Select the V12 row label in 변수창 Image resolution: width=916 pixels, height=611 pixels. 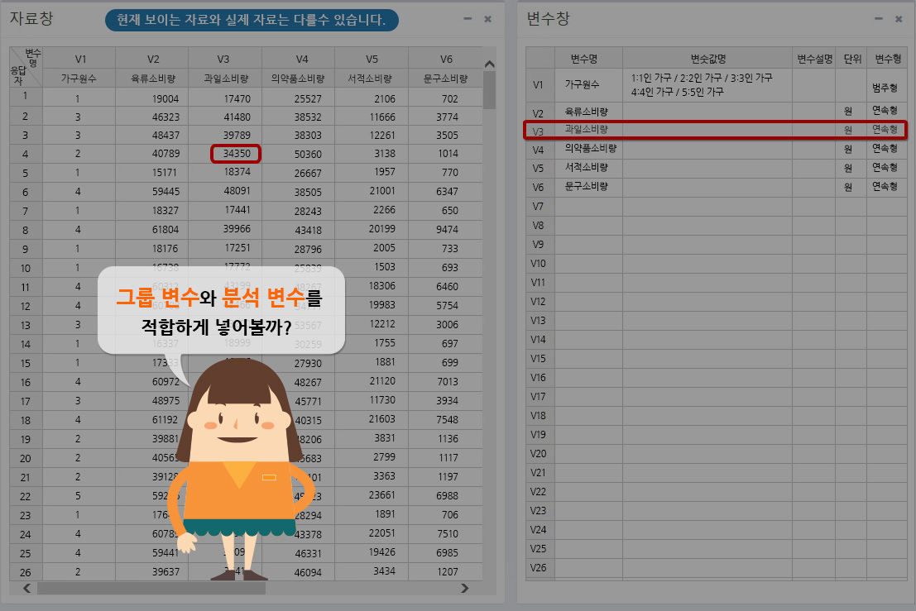(538, 301)
